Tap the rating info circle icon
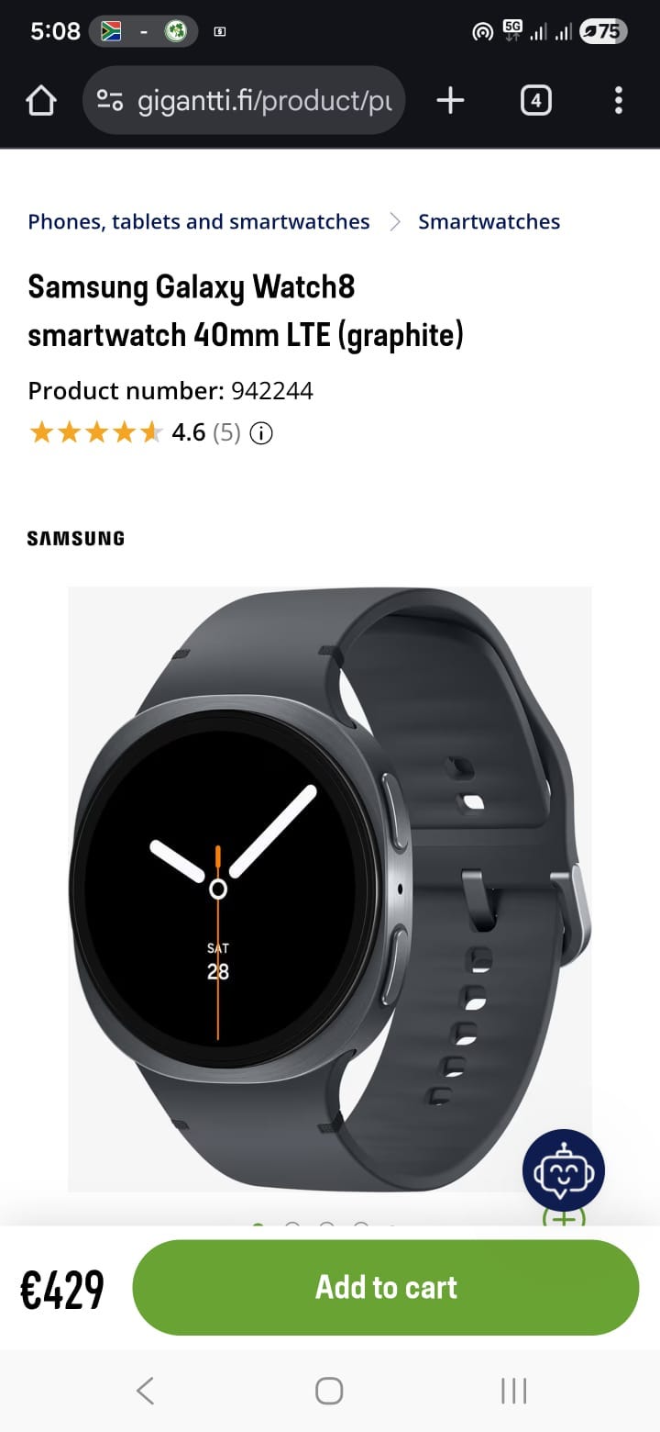Viewport: 660px width, 1432px height. tap(261, 433)
